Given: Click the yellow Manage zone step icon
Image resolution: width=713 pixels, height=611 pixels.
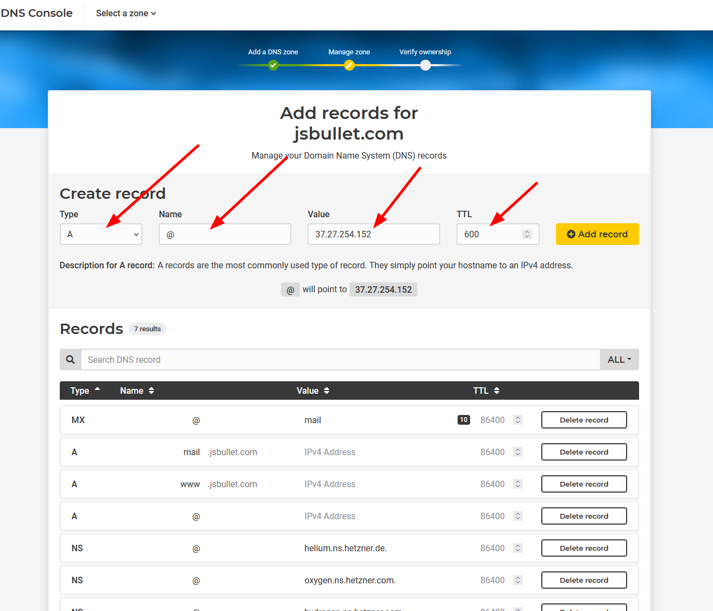Looking at the screenshot, I should [x=349, y=65].
